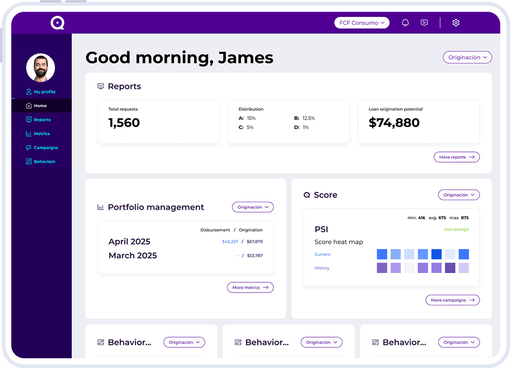The height and width of the screenshot is (368, 510).
Task: Go to My profile
Action: click(x=41, y=92)
